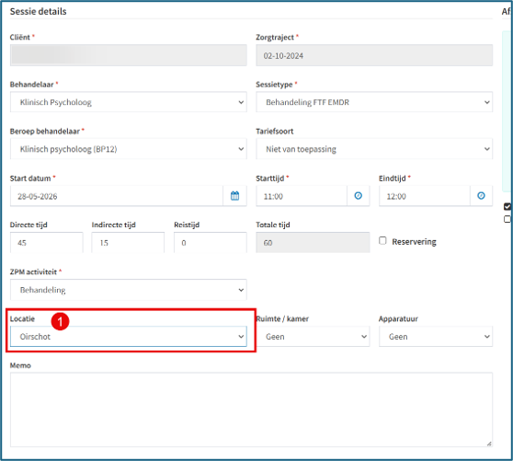Click the Tariefsoort label
This screenshot has height=461, width=513.
coord(275,132)
